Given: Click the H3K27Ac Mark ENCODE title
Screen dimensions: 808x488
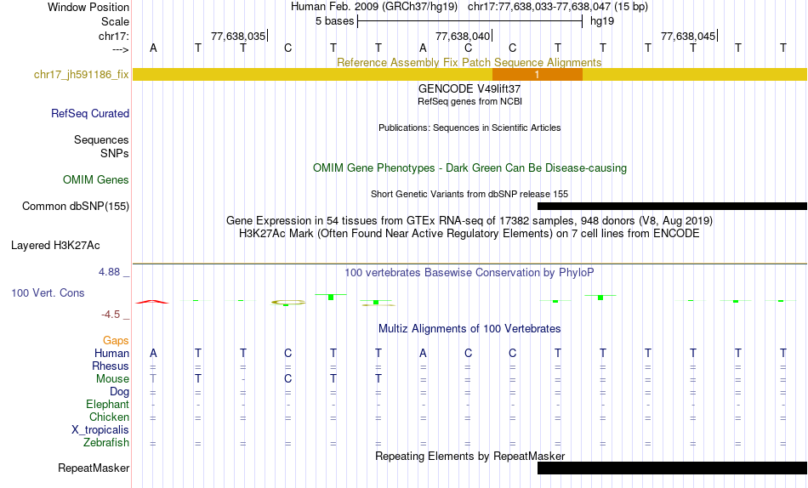Looking at the screenshot, I should coord(469,234).
